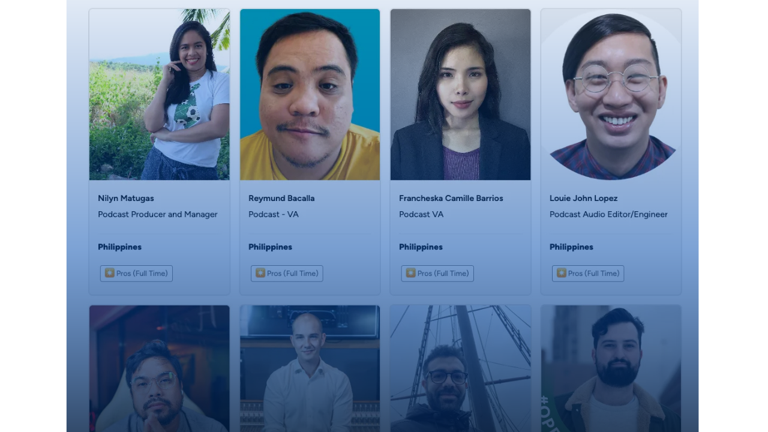
Task: Open photo of man in front of ship mast
Action: tap(461, 368)
